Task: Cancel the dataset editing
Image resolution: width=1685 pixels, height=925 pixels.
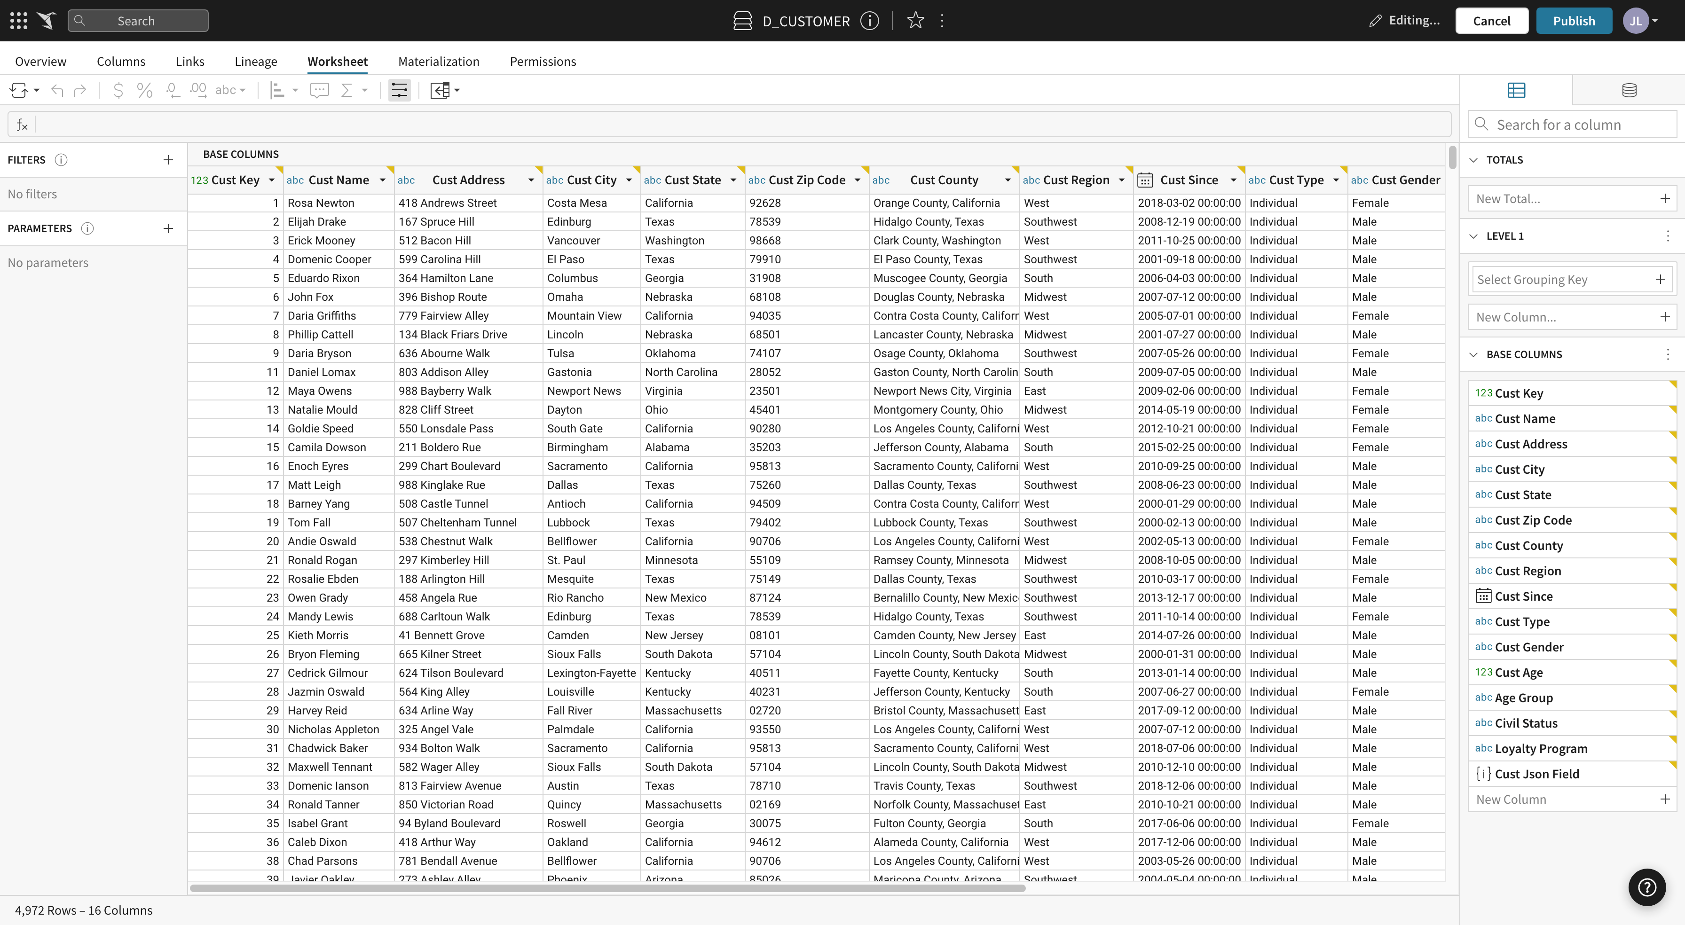Action: [x=1491, y=21]
